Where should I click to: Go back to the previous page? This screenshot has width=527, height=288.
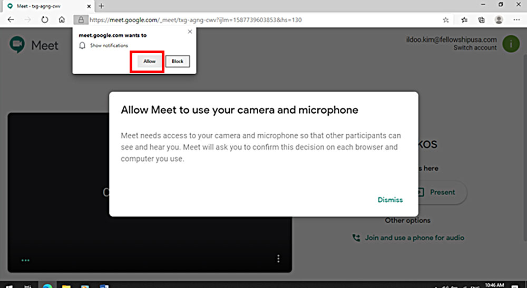[11, 20]
